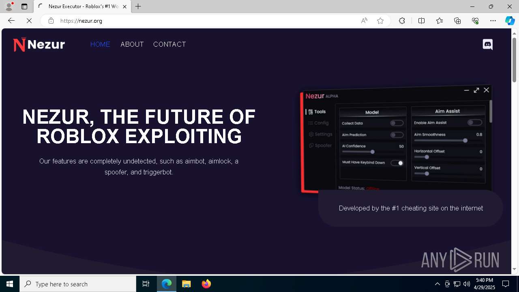
Task: Select the Nezur Executor browser tab
Action: coord(83,6)
